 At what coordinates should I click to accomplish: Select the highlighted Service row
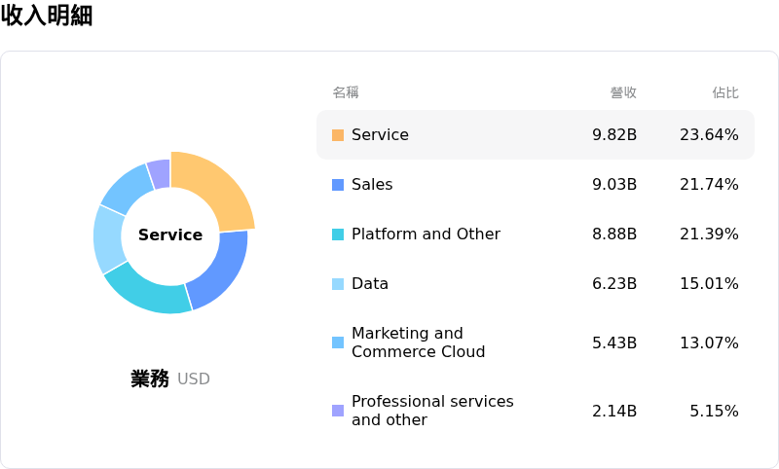click(535, 135)
